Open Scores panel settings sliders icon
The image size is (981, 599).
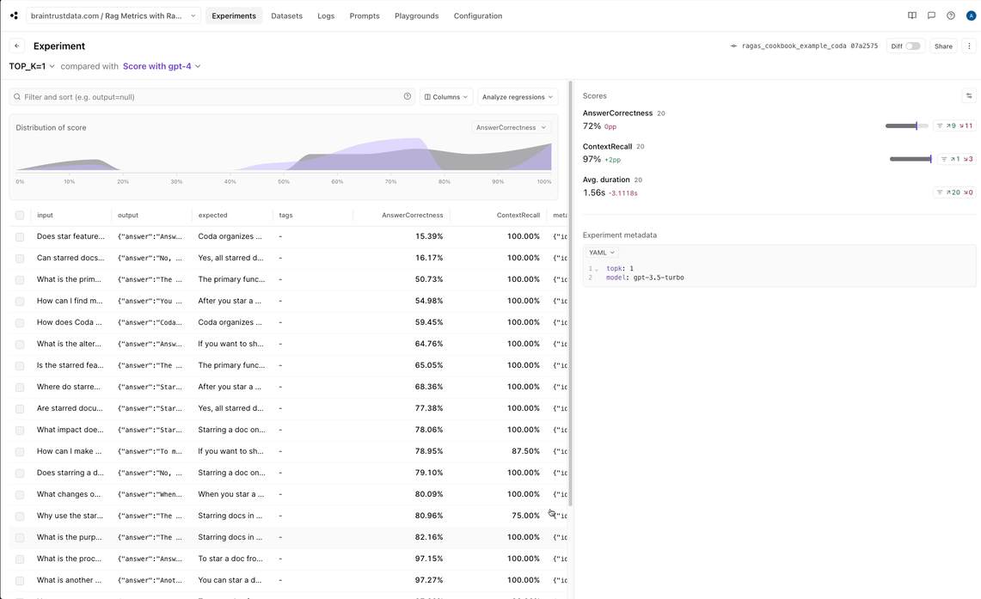click(x=969, y=96)
